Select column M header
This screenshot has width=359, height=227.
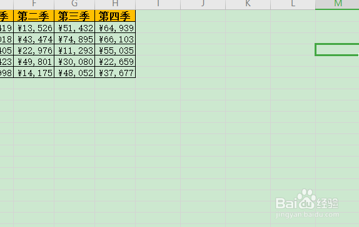pos(337,4)
